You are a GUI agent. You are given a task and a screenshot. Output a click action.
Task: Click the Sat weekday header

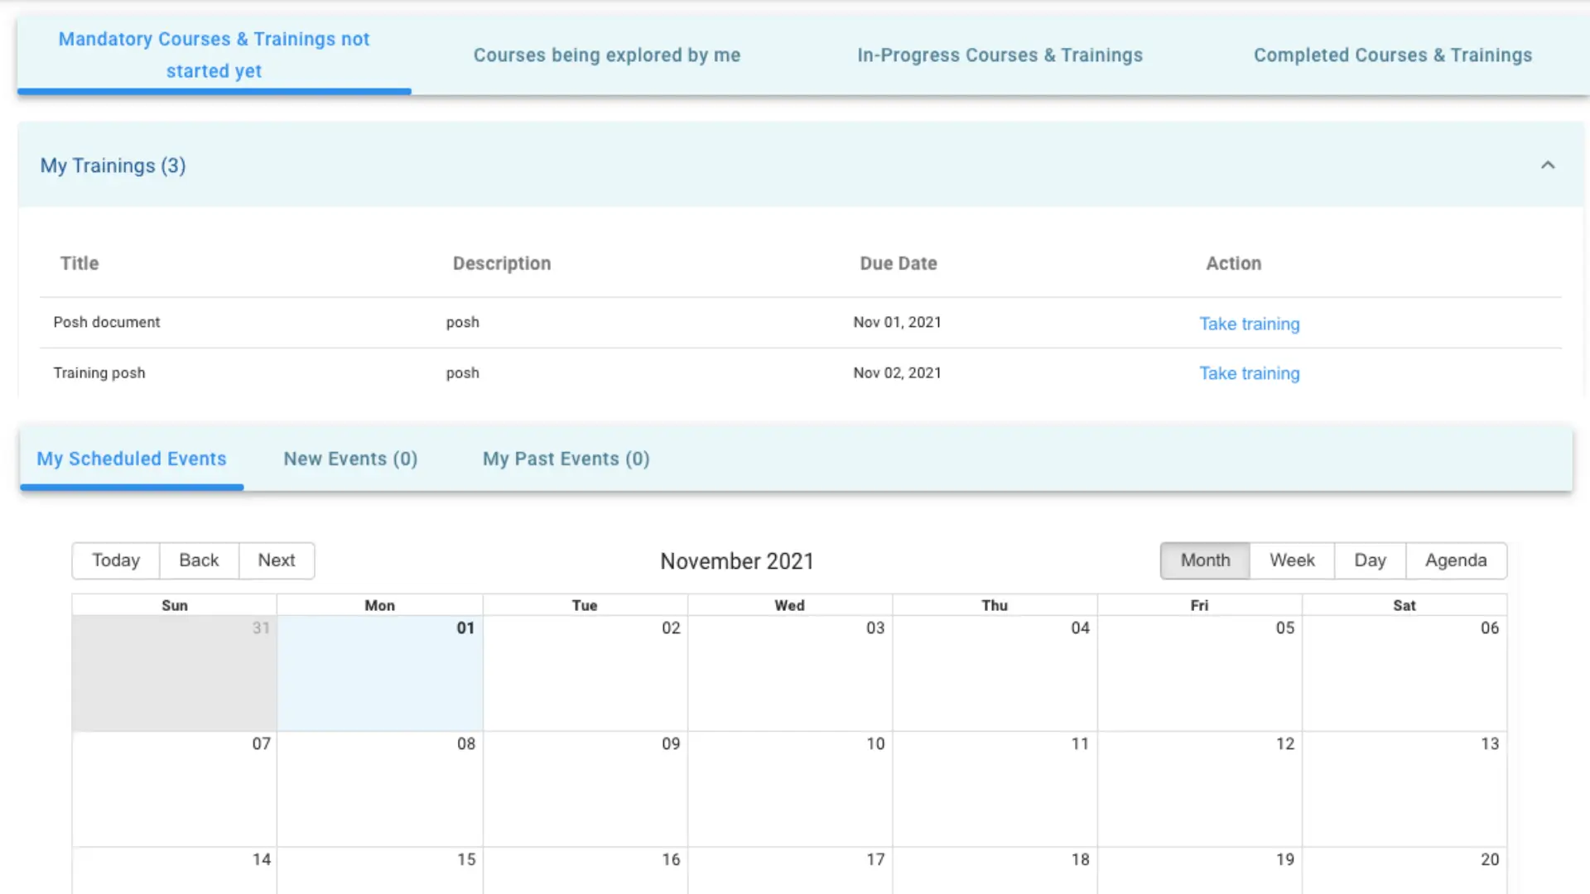(x=1404, y=605)
